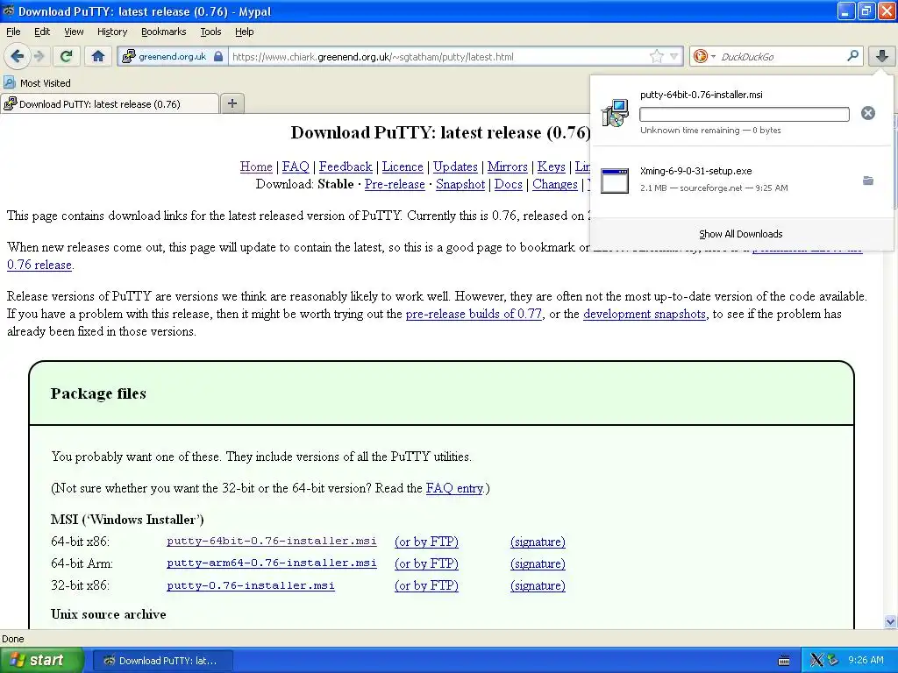Open the Keys link
The width and height of the screenshot is (898, 673).
click(x=551, y=166)
